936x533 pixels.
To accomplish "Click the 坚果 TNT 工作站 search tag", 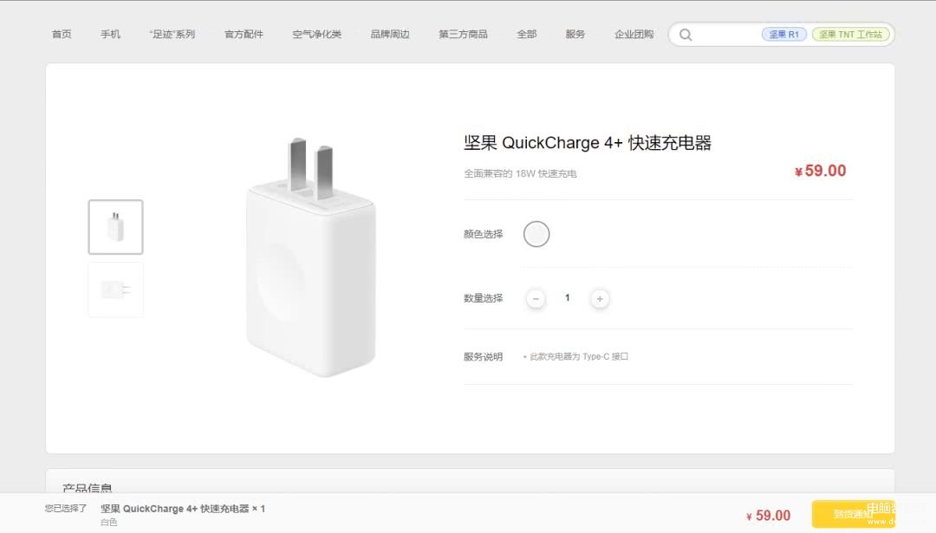I will (x=851, y=35).
